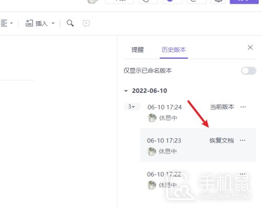The height and width of the screenshot is (209, 262).
Task: Switch to the 提醒 tab
Action: point(137,50)
